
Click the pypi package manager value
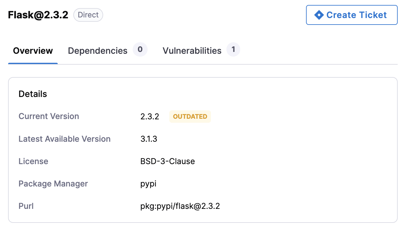(x=149, y=184)
